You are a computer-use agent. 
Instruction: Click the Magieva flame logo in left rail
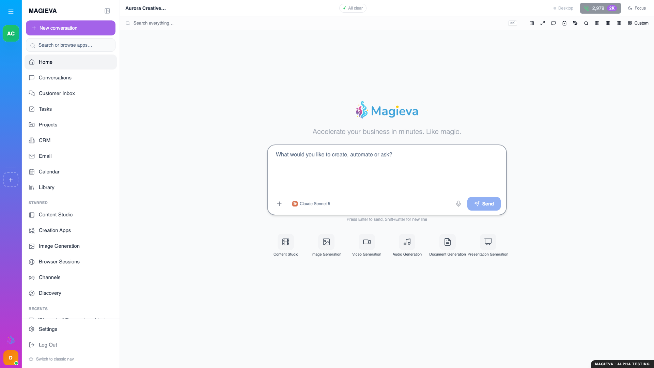11,340
